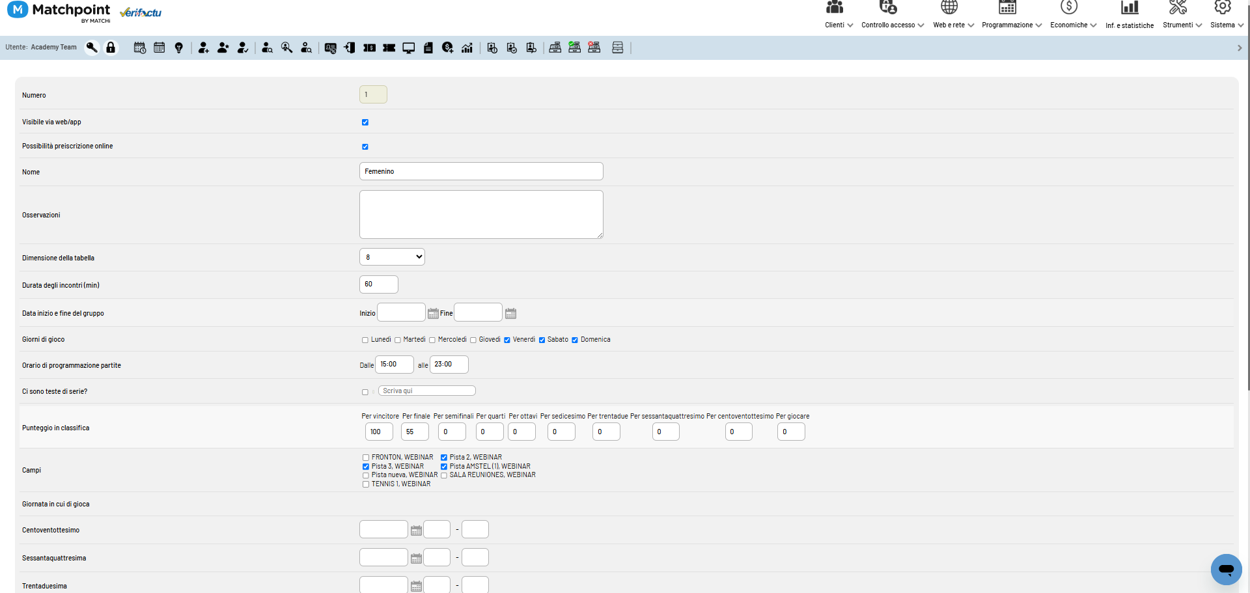Screen dimensions: 1250x593
Task: Click the Scriva qui text field
Action: [x=427, y=391]
